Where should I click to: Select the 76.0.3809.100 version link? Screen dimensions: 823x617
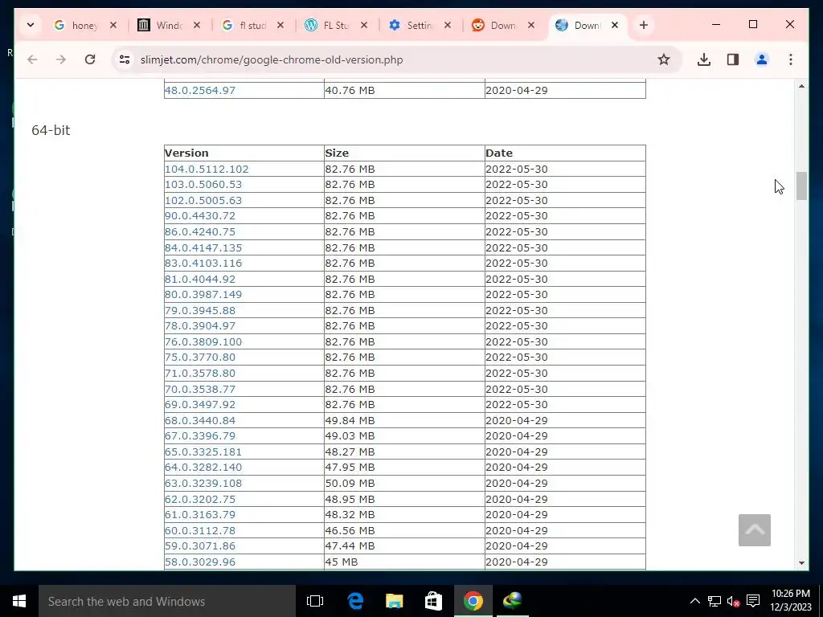click(203, 341)
